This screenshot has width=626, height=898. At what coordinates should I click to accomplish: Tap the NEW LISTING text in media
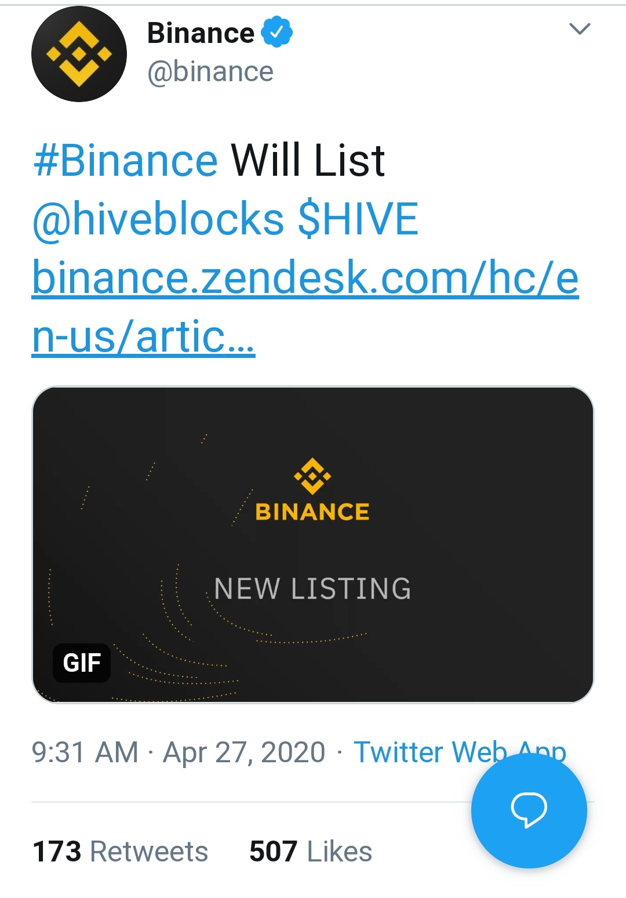[313, 589]
